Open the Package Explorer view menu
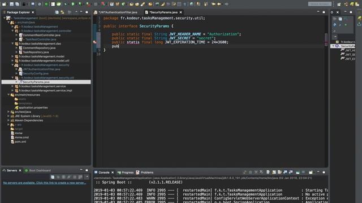This screenshot has width=362, height=203. point(76,12)
